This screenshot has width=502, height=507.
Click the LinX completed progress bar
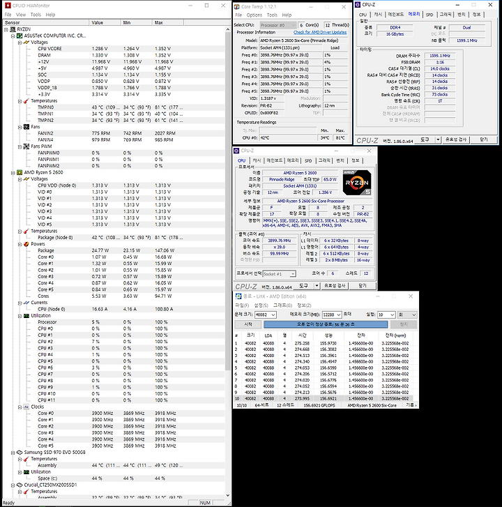click(x=326, y=324)
